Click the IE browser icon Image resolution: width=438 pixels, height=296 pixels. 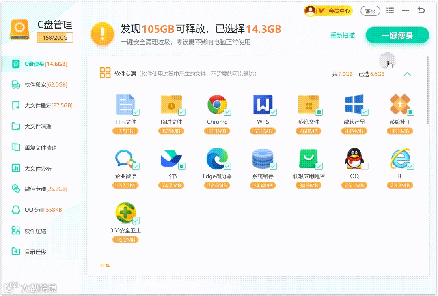(400, 159)
